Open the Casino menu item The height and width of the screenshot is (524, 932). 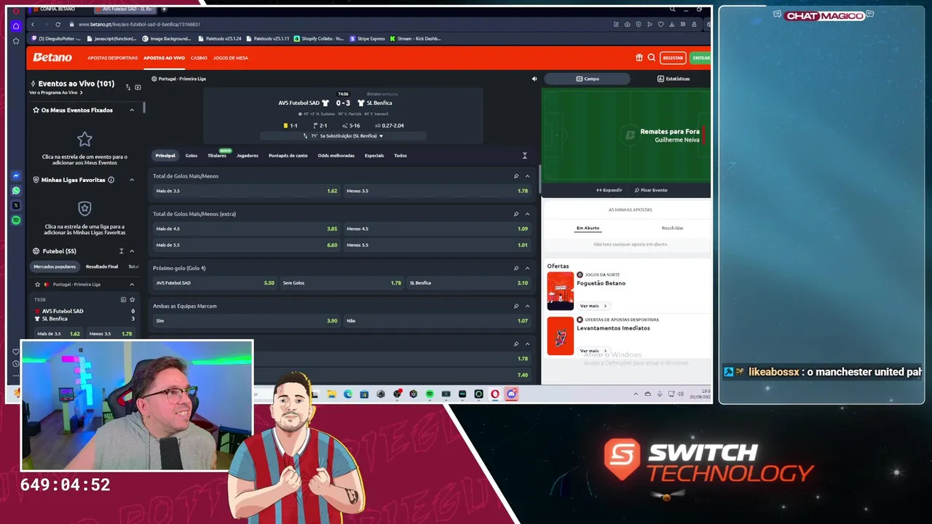pyautogui.click(x=199, y=57)
